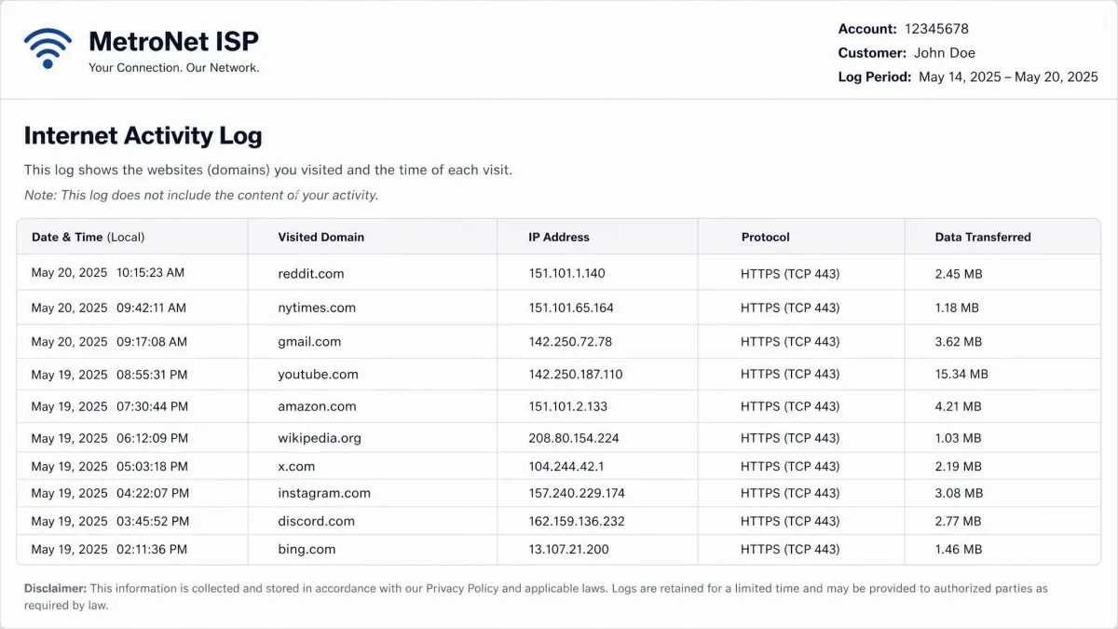This screenshot has width=1118, height=629.
Task: Click the log period date range
Action: 1008,77
